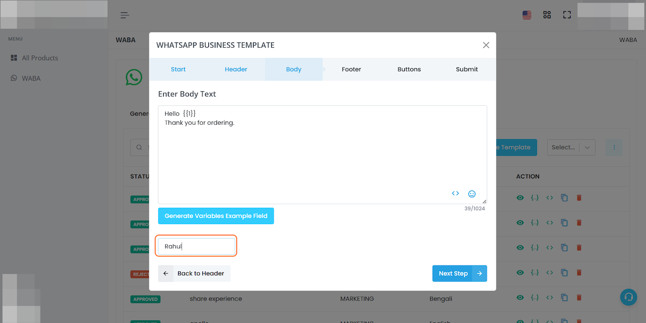View the REJECTED row template with eye icon
Image resolution: width=646 pixels, height=323 pixels.
point(520,272)
